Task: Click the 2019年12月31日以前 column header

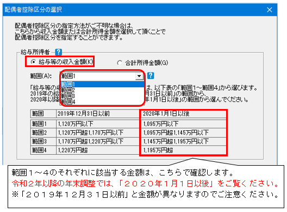Action: tap(98, 113)
